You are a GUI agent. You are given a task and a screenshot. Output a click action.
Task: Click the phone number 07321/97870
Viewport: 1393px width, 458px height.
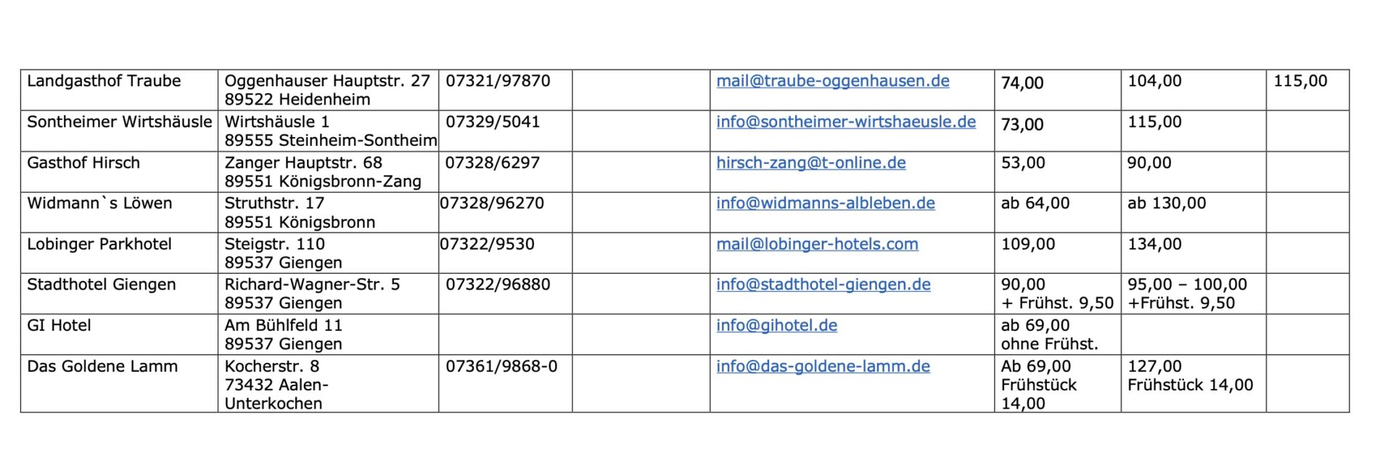[498, 81]
